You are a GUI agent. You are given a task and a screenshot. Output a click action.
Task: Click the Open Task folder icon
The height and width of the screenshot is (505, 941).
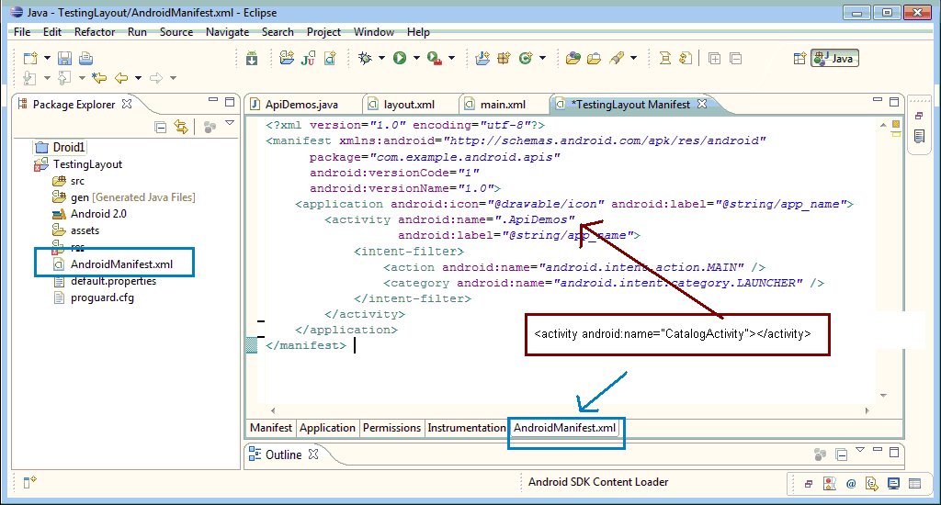(595, 58)
